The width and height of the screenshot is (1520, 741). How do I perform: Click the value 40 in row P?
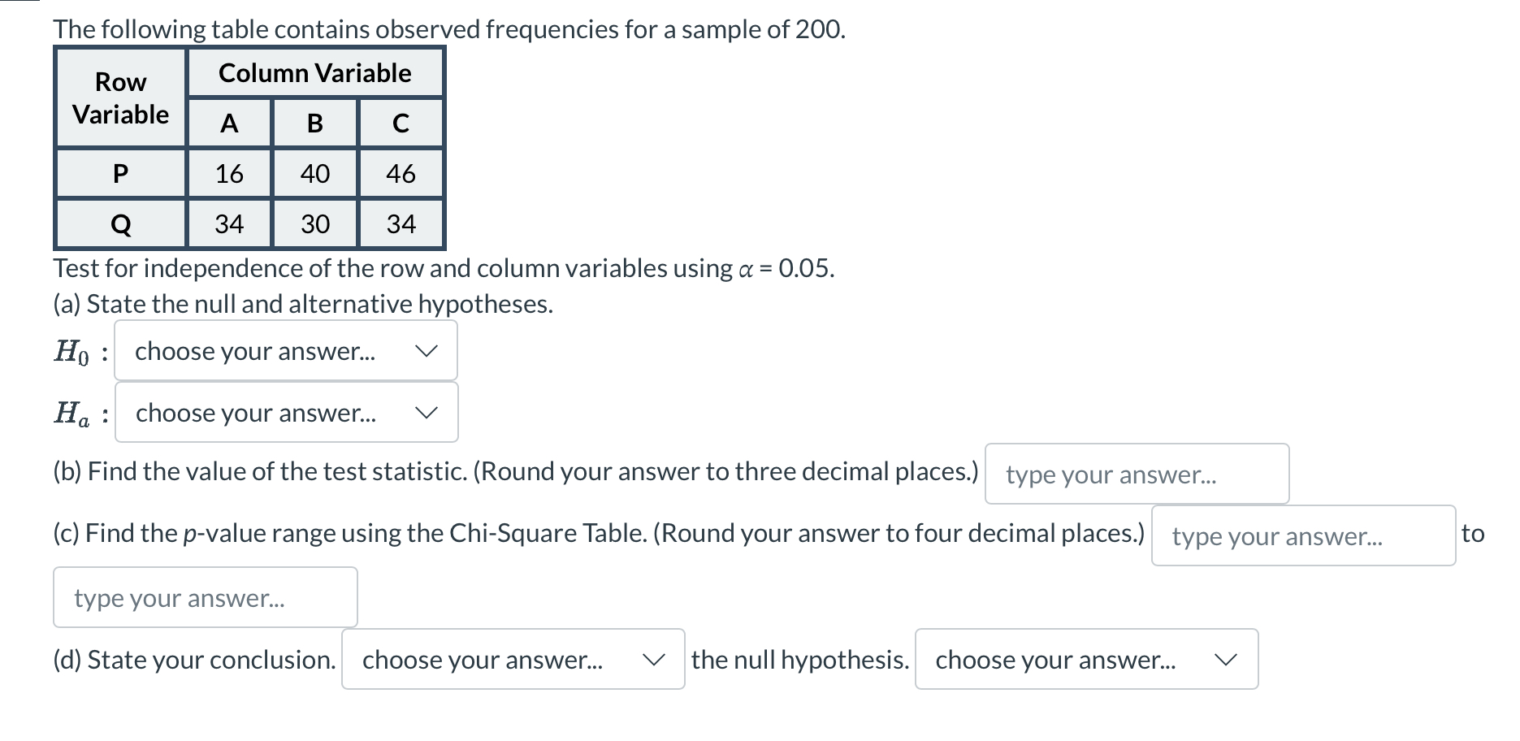click(x=315, y=173)
